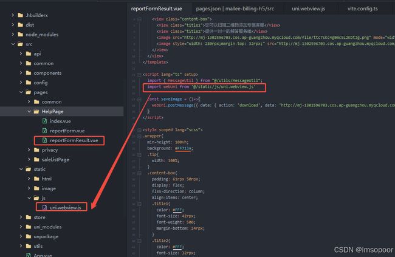This screenshot has width=395, height=257.
Task: Fold the .content-box rule in gutter
Action: point(139,173)
